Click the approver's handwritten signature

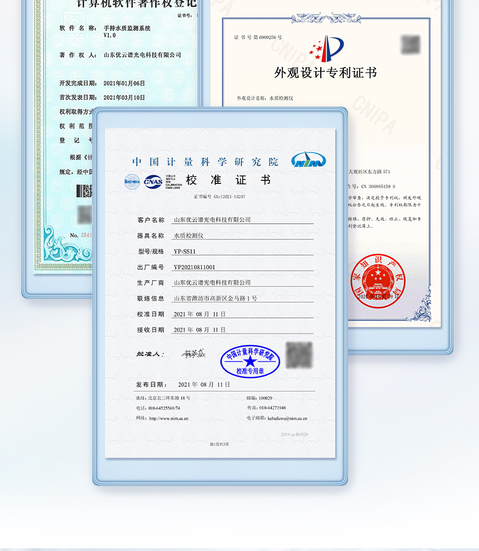coord(193,354)
